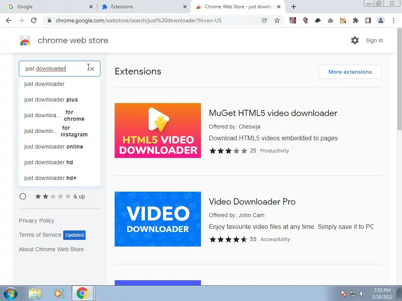402x301 pixels.
Task: Click the blue Video Downloader thumbnail
Action: pos(158,219)
